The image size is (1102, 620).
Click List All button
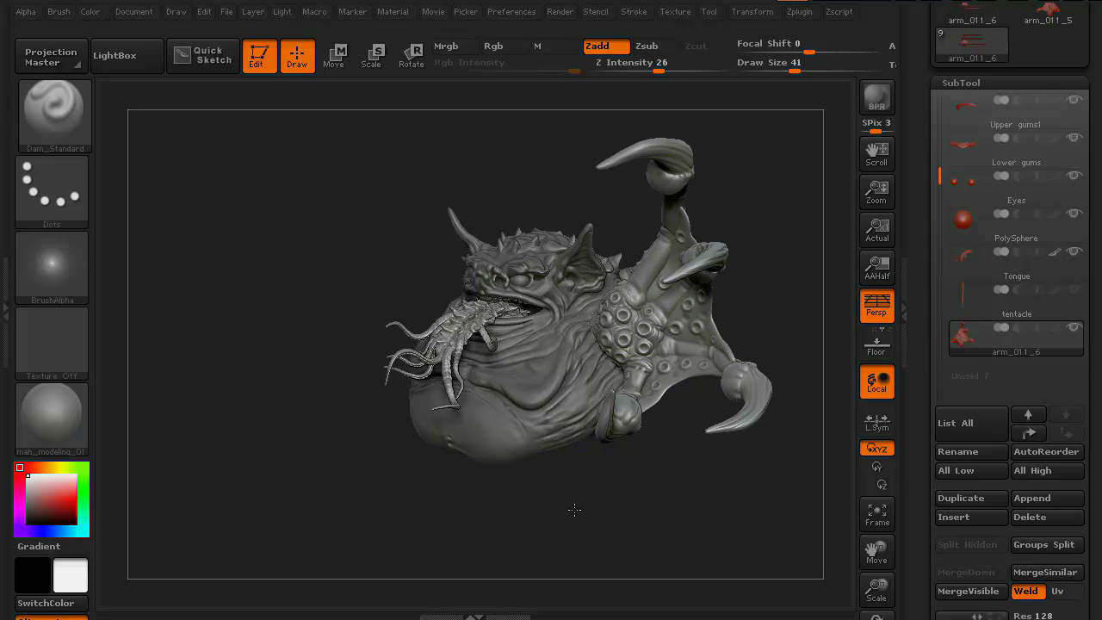tap(972, 423)
